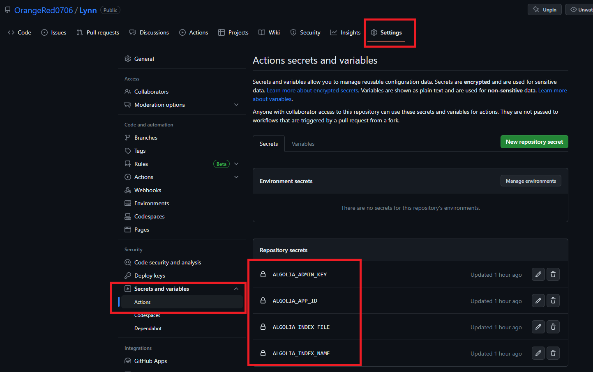Collapse the Secrets and variables section
Screen dimensions: 593x372
pyautogui.click(x=236, y=289)
